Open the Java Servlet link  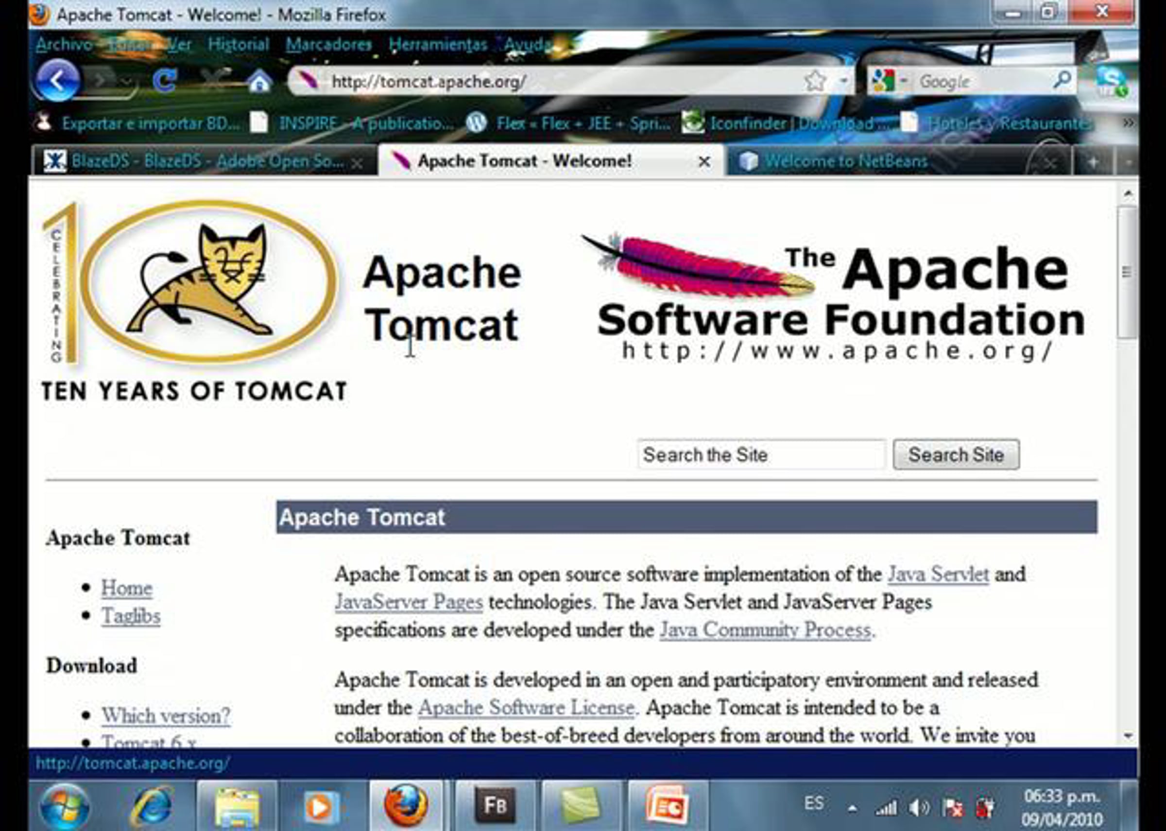click(x=938, y=574)
